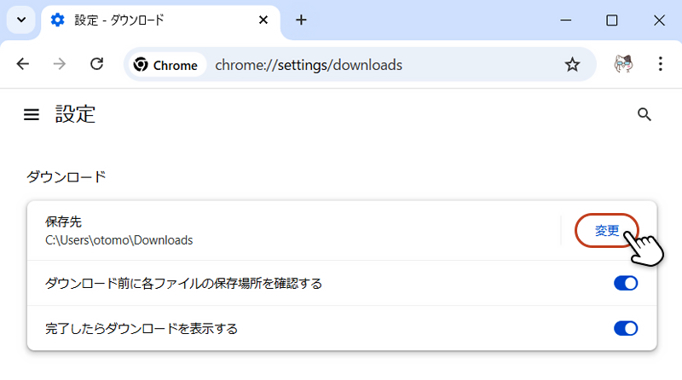682x380 pixels.
Task: Select the C:\Users\otomo\Downloads path text
Action: [x=119, y=240]
